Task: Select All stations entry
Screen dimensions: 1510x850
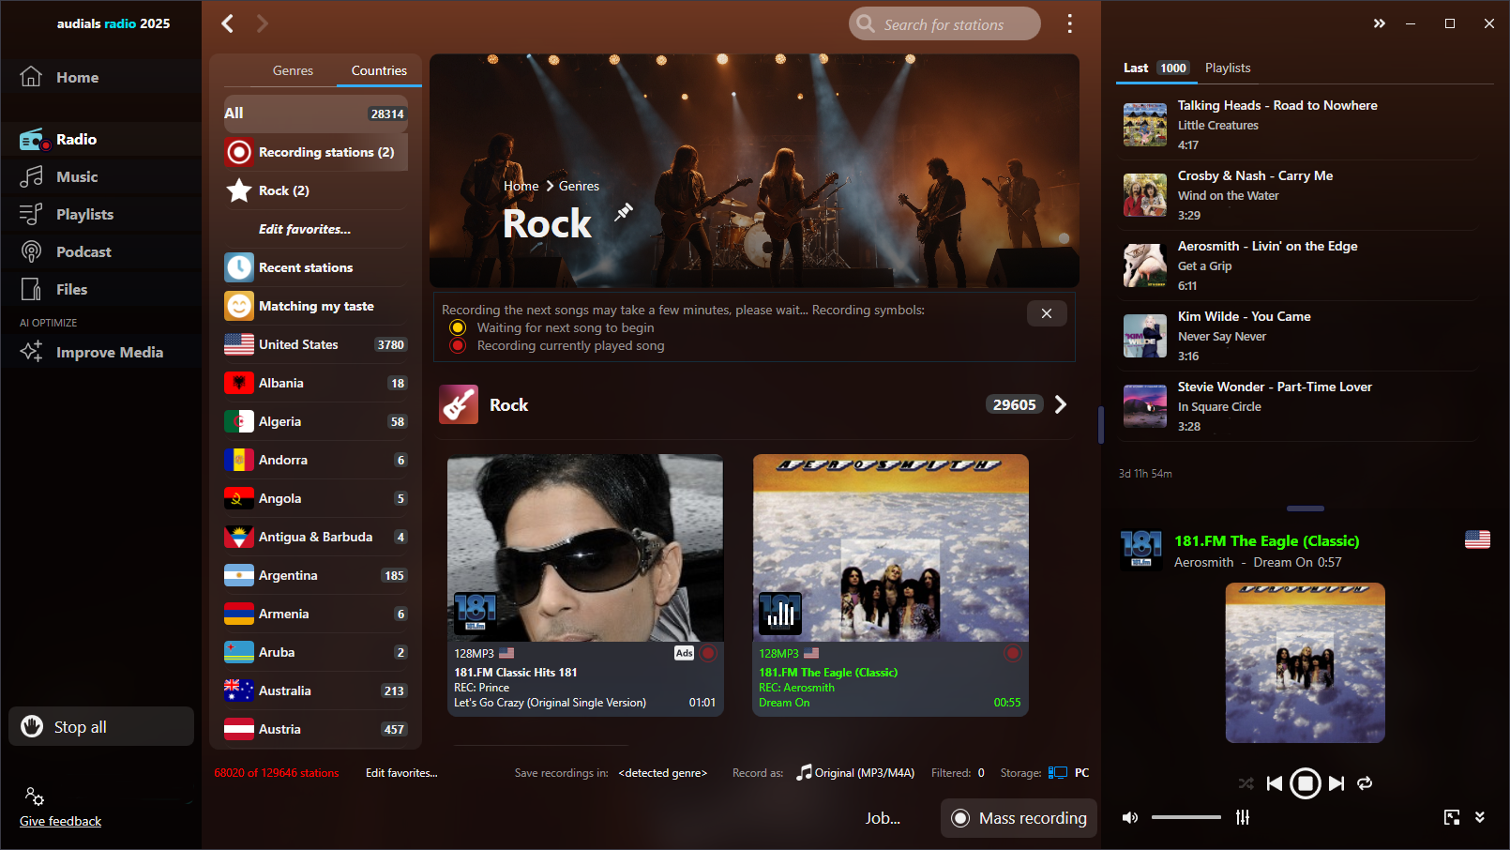Action: click(316, 114)
